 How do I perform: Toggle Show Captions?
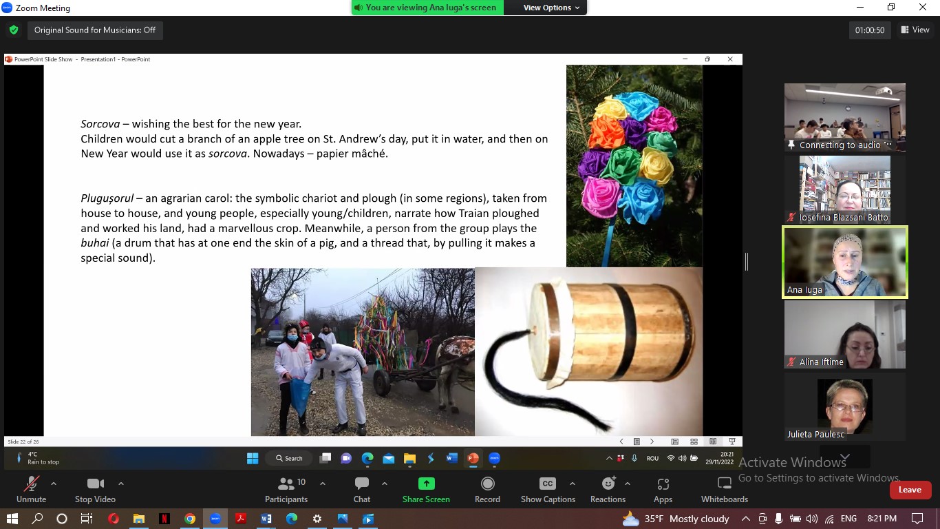point(548,490)
